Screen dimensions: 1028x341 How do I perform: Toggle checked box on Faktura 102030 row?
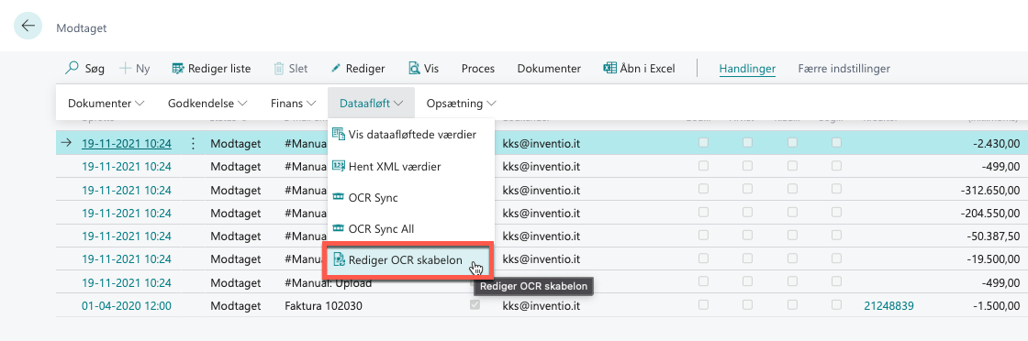pyautogui.click(x=474, y=305)
